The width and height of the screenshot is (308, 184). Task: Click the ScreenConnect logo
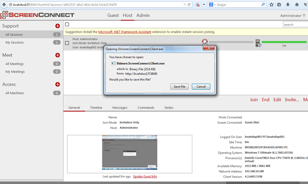click(x=37, y=15)
